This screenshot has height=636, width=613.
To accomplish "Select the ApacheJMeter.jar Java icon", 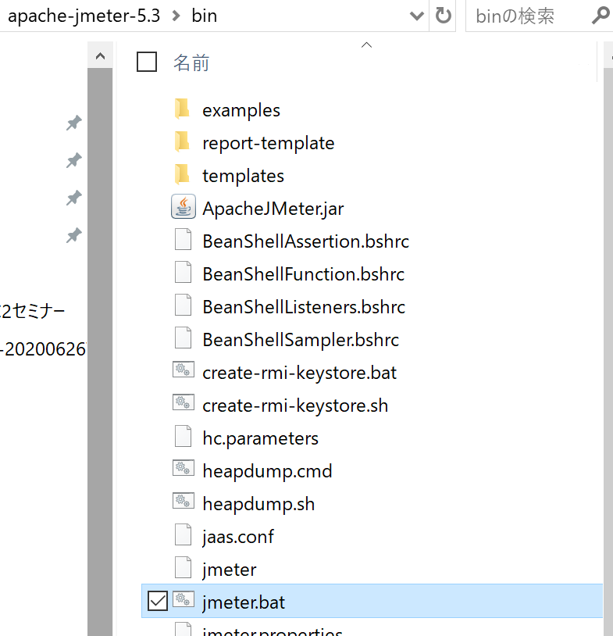I will click(x=184, y=207).
